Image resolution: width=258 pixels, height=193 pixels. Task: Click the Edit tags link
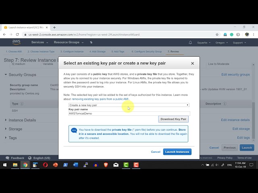point(243,138)
